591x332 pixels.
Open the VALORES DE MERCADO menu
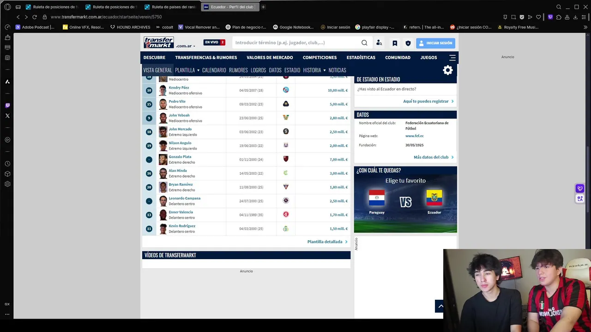[270, 58]
